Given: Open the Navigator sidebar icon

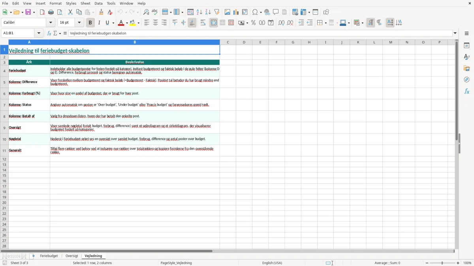Looking at the screenshot, I should point(466,80).
